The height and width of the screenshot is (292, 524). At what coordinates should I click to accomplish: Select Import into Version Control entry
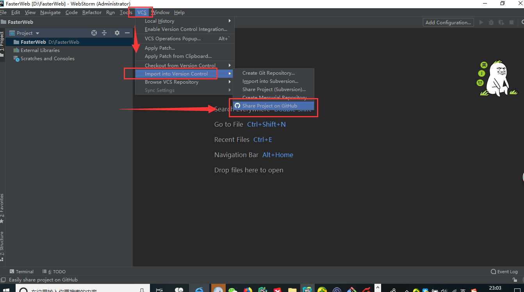click(x=184, y=74)
